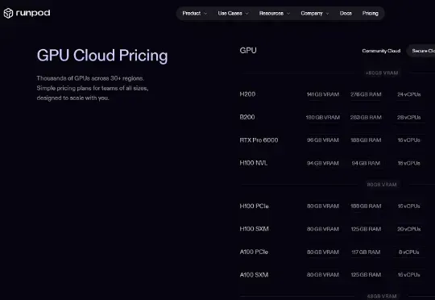Click the Runpod cube logo icon
The height and width of the screenshot is (300, 435).
click(x=8, y=13)
